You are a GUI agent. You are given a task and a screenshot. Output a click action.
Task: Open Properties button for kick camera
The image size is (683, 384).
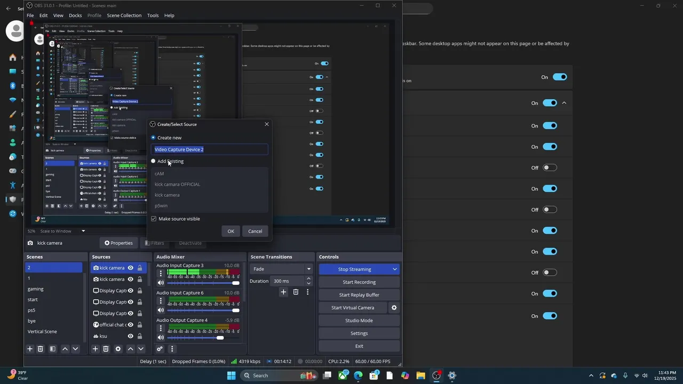118,243
